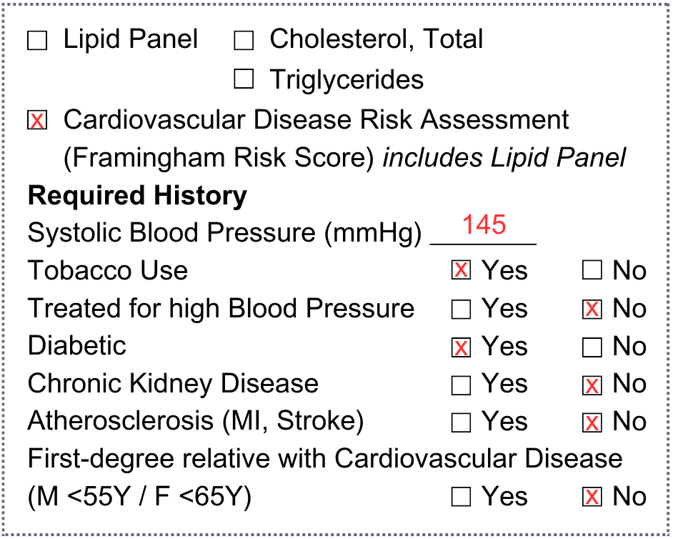Viewport: 673px width, 539px height.
Task: Uncheck Diabetic Yes checkbox
Action: [x=462, y=347]
